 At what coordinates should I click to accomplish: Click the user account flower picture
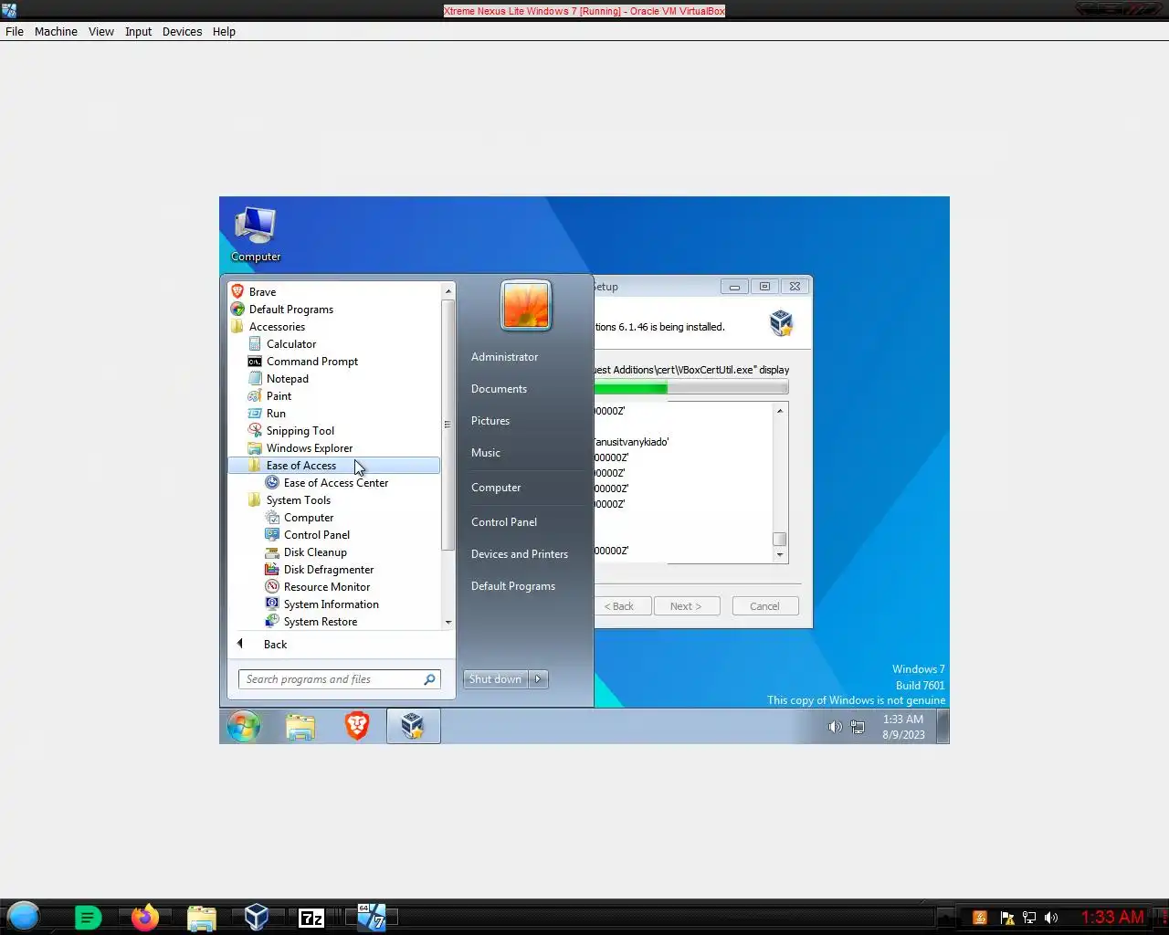click(526, 305)
